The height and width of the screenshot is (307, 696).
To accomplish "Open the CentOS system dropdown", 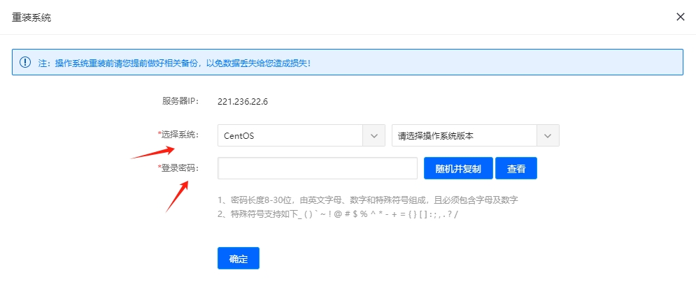I will [x=290, y=135].
